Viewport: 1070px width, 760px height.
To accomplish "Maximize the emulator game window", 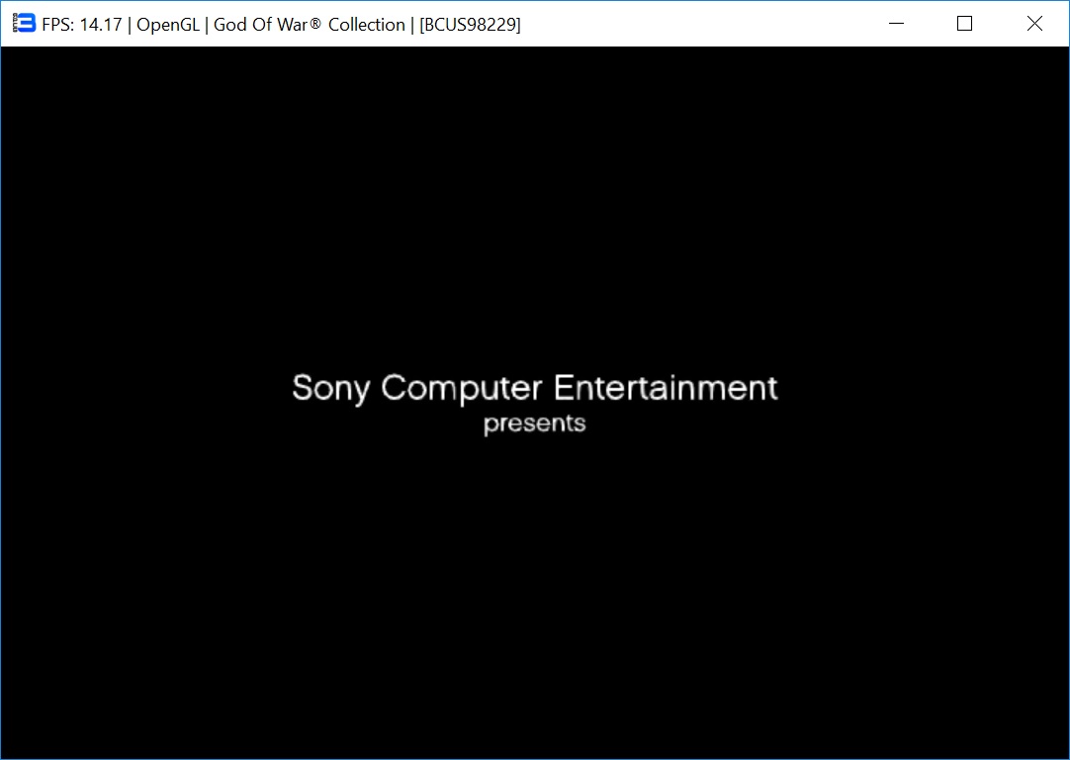I will pyautogui.click(x=965, y=24).
